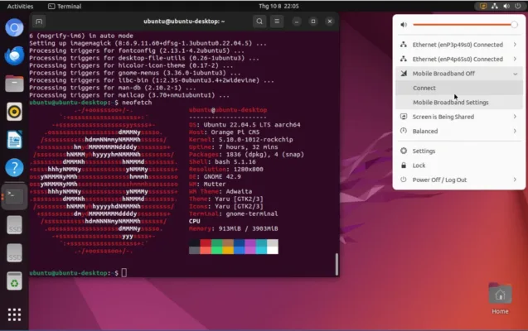
Task: Open the clock showing 22:05
Action: (x=279, y=6)
